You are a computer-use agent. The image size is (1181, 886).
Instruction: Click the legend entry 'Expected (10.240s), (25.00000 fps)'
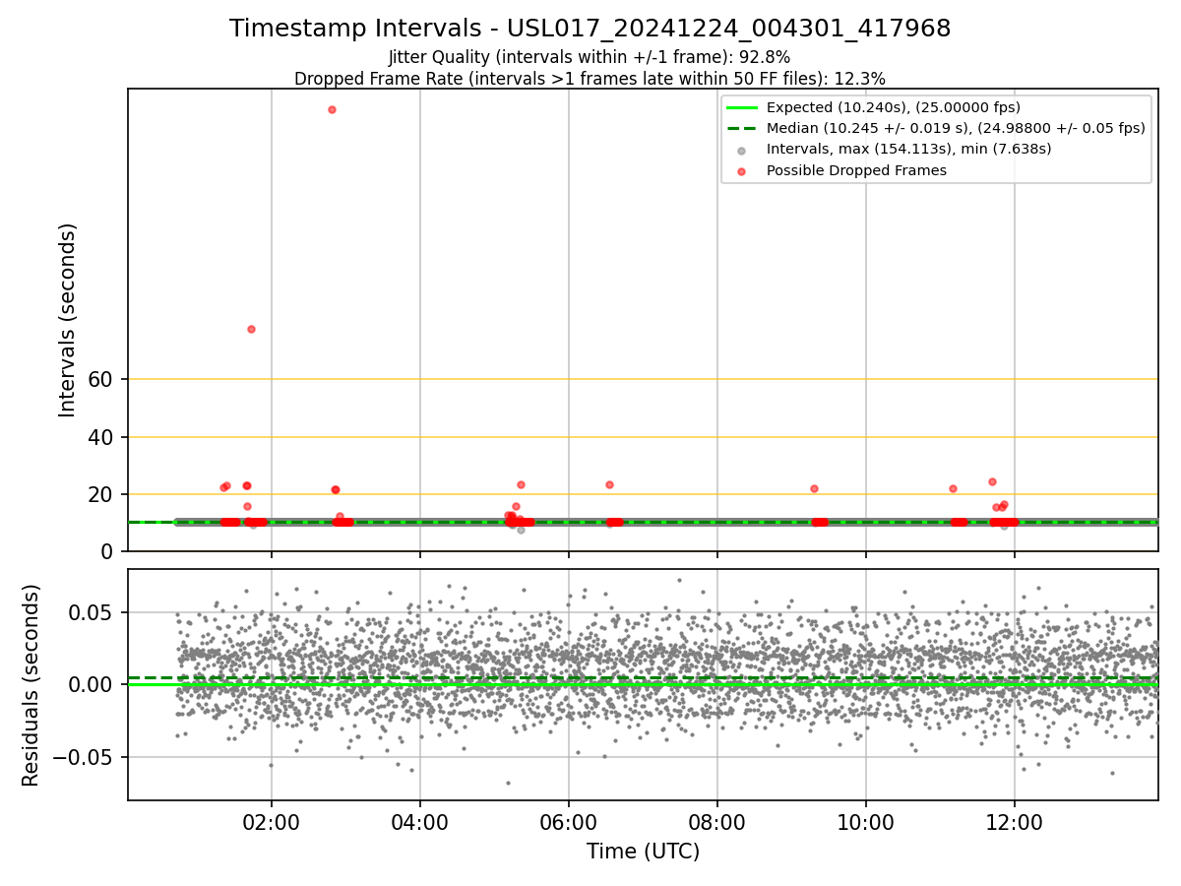[x=893, y=107]
